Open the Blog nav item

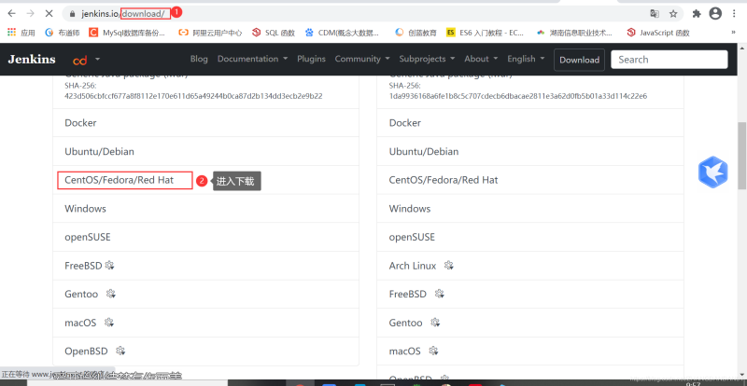point(199,59)
